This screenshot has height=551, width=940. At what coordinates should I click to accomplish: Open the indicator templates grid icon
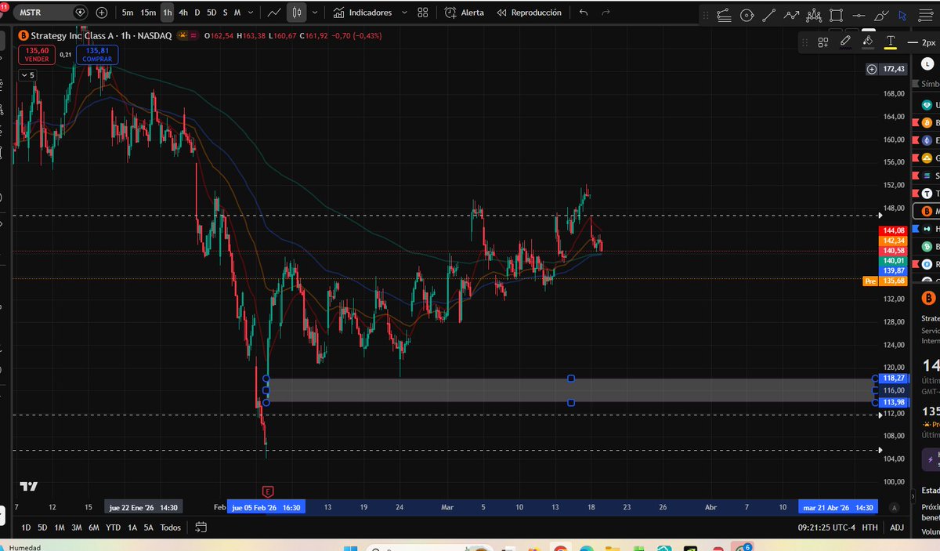coord(423,13)
